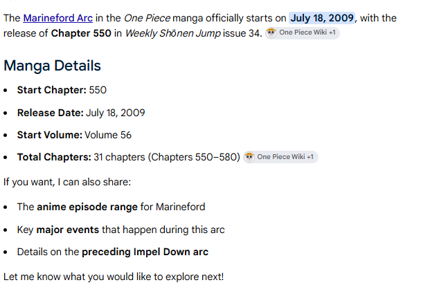Click the bold Chapter 550 text in intro
421x296 pixels.
pos(81,33)
